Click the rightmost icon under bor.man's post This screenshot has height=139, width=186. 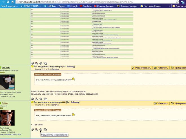pos(45,99)
